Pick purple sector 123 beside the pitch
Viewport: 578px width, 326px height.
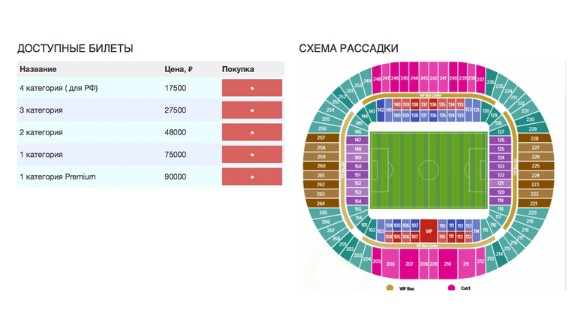[500, 165]
